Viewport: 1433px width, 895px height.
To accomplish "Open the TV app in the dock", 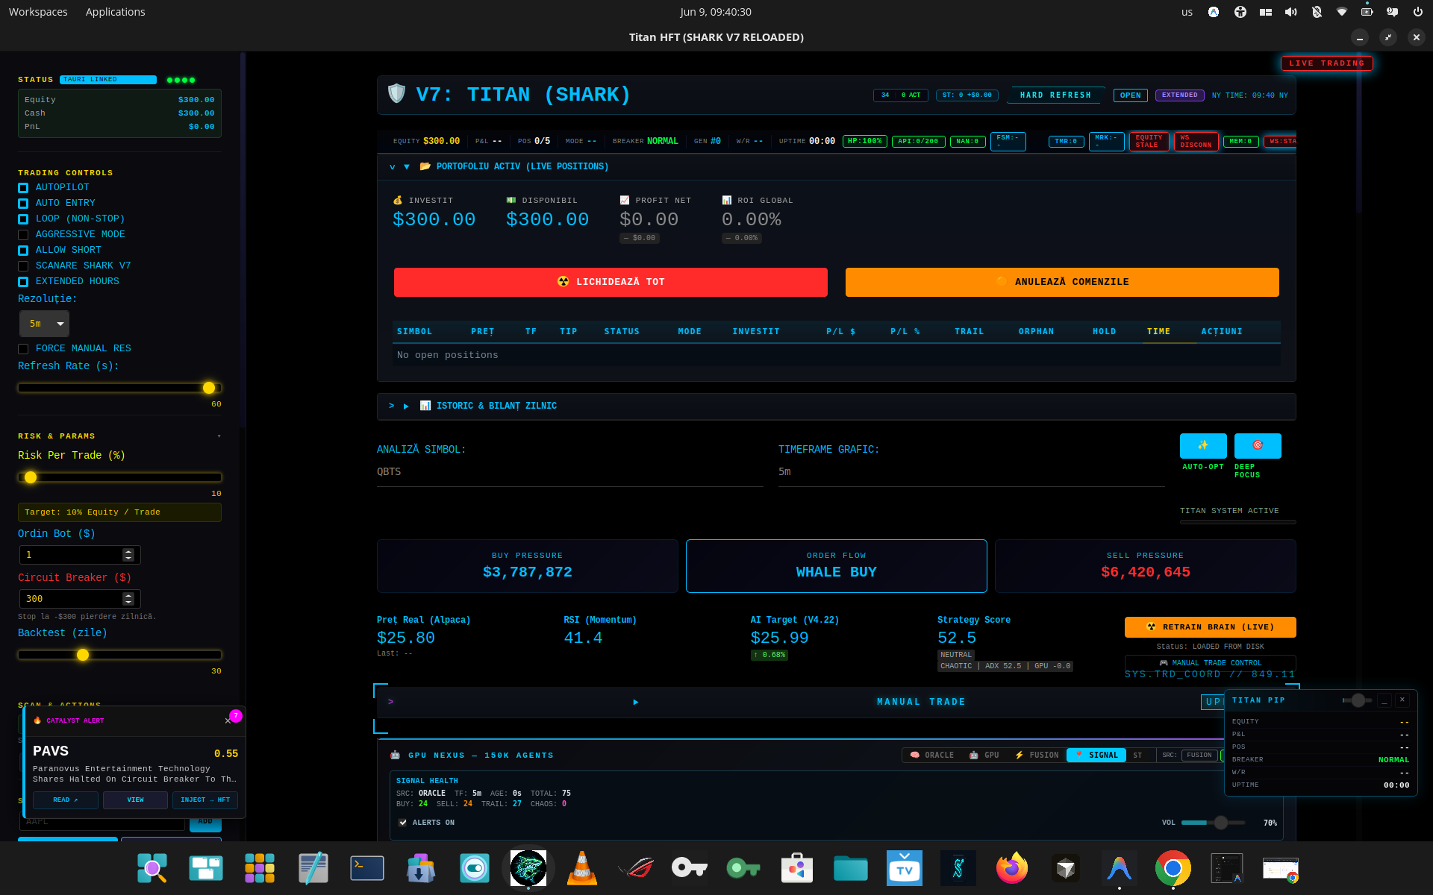I will click(904, 868).
